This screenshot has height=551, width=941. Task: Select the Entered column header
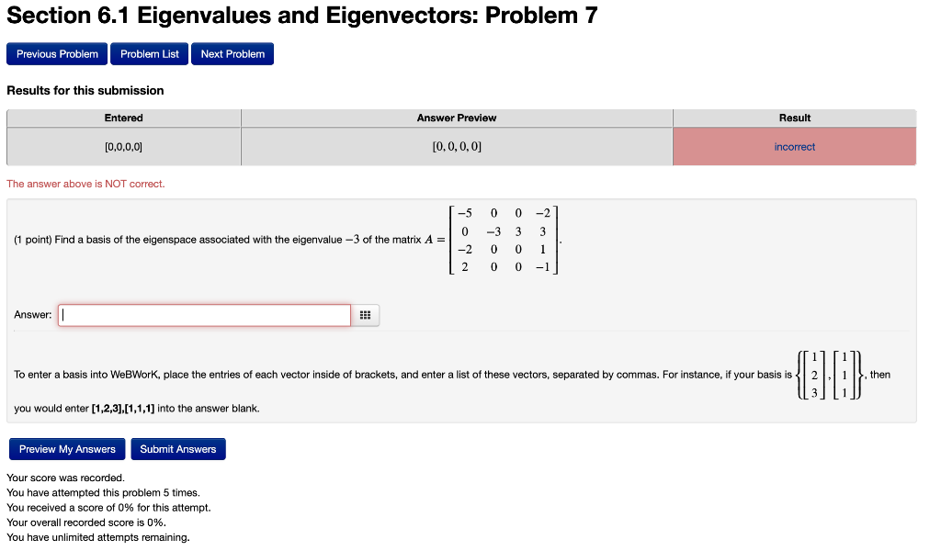[123, 118]
